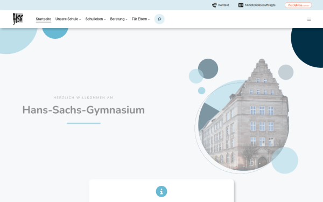Click the Hans-Sachs-Gymnasium heading
The width and height of the screenshot is (323, 202).
[x=83, y=110]
